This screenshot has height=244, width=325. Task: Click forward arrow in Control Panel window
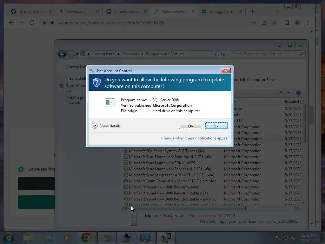pyautogui.click(x=71, y=54)
